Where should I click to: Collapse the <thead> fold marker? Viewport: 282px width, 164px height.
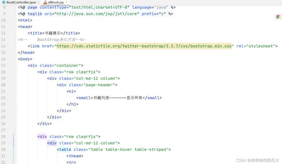[16, 156]
